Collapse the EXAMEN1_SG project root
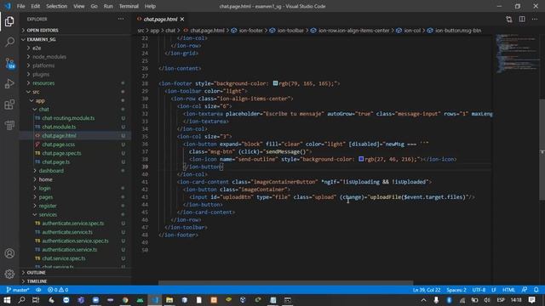This screenshot has height=306, width=545. pyautogui.click(x=75, y=39)
